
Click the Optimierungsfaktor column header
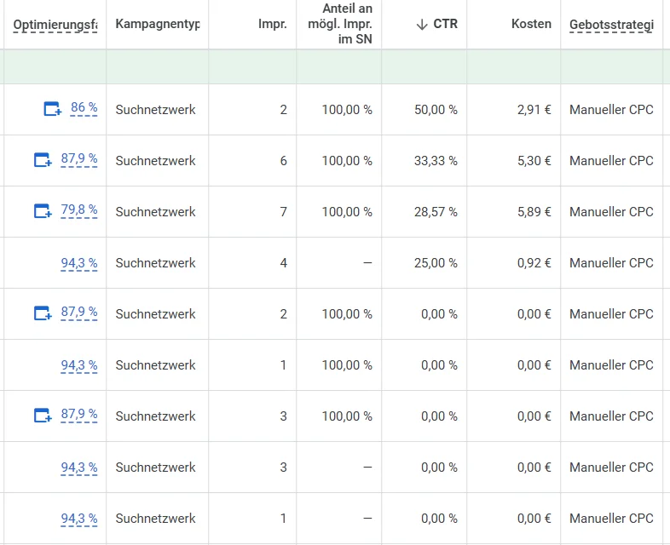(55, 25)
